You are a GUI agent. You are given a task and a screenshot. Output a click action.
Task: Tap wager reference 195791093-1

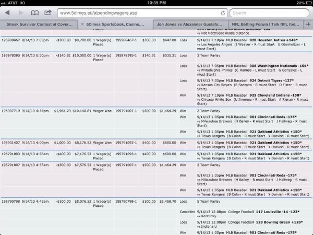pos(125,154)
